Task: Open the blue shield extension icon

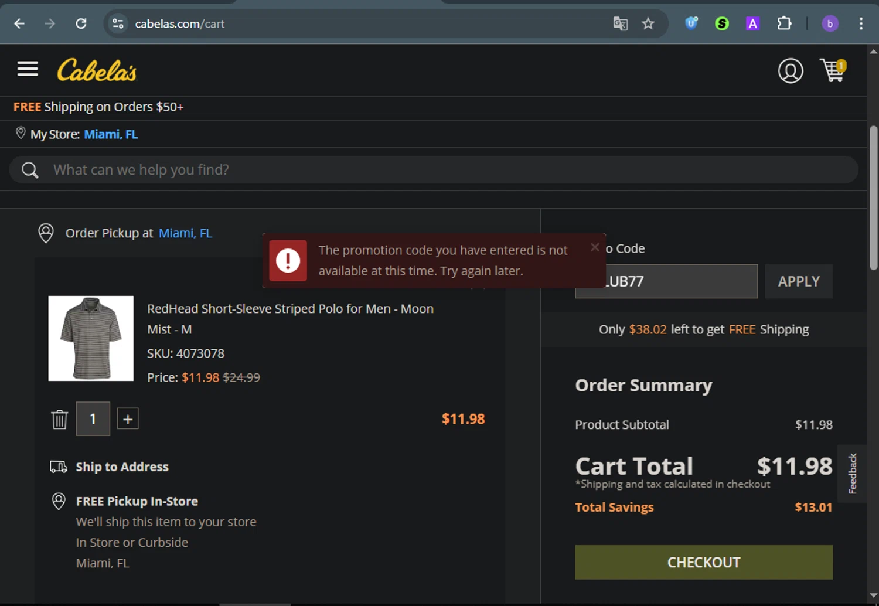Action: click(691, 23)
